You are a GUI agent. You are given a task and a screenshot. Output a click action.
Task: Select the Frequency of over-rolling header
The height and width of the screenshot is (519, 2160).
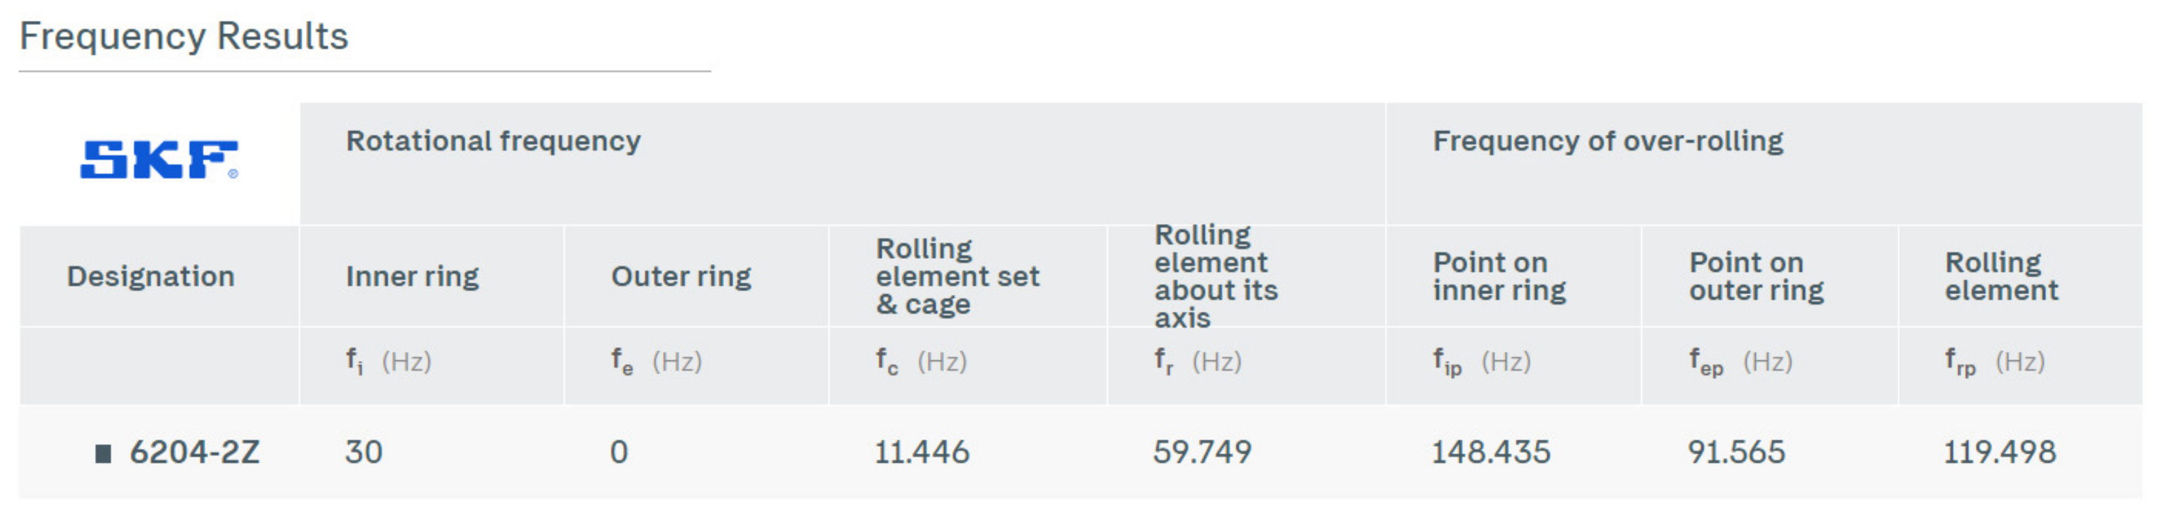tap(1608, 141)
